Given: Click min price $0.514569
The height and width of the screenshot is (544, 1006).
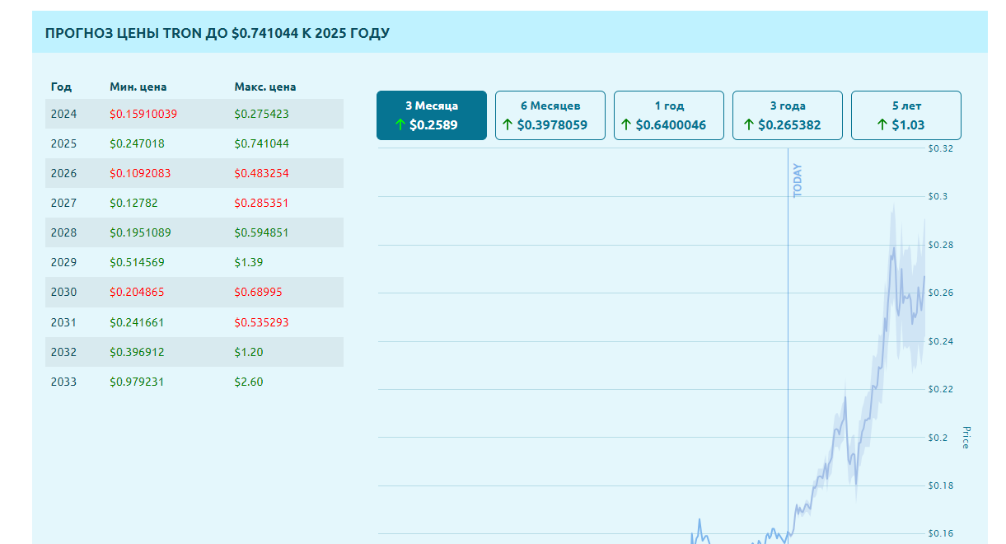Looking at the screenshot, I should pyautogui.click(x=137, y=262).
